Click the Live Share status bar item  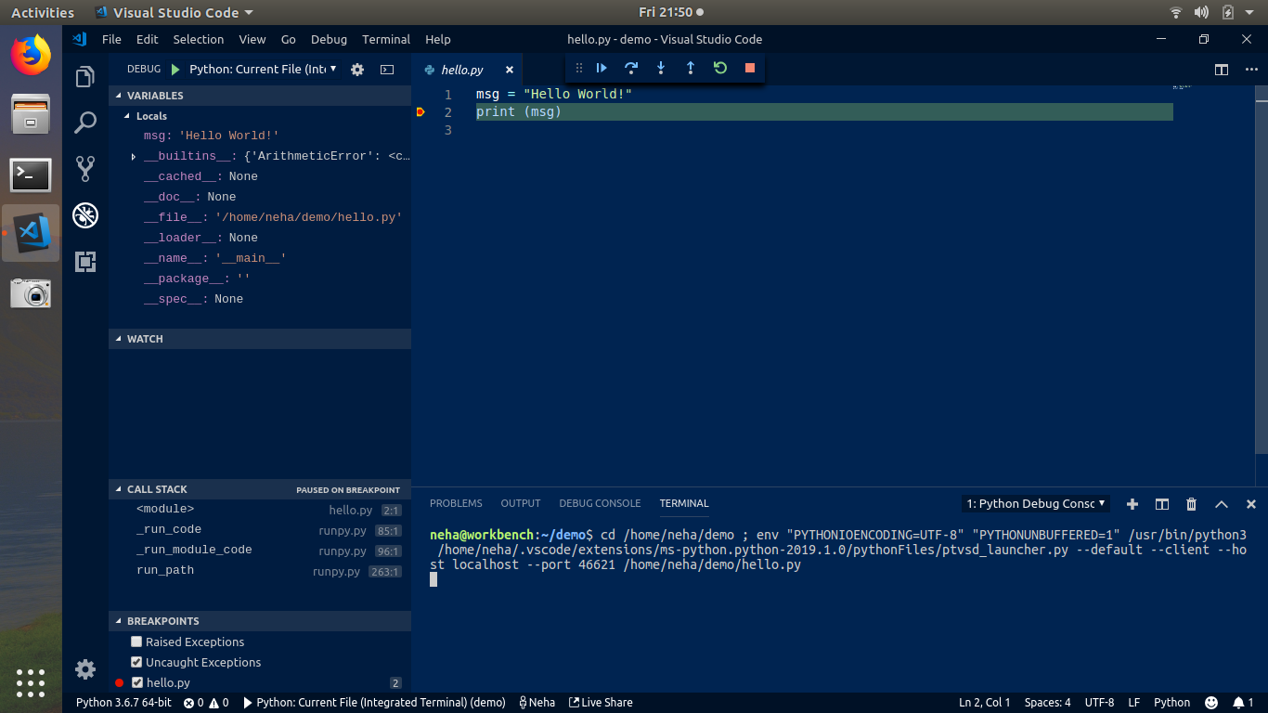point(600,703)
